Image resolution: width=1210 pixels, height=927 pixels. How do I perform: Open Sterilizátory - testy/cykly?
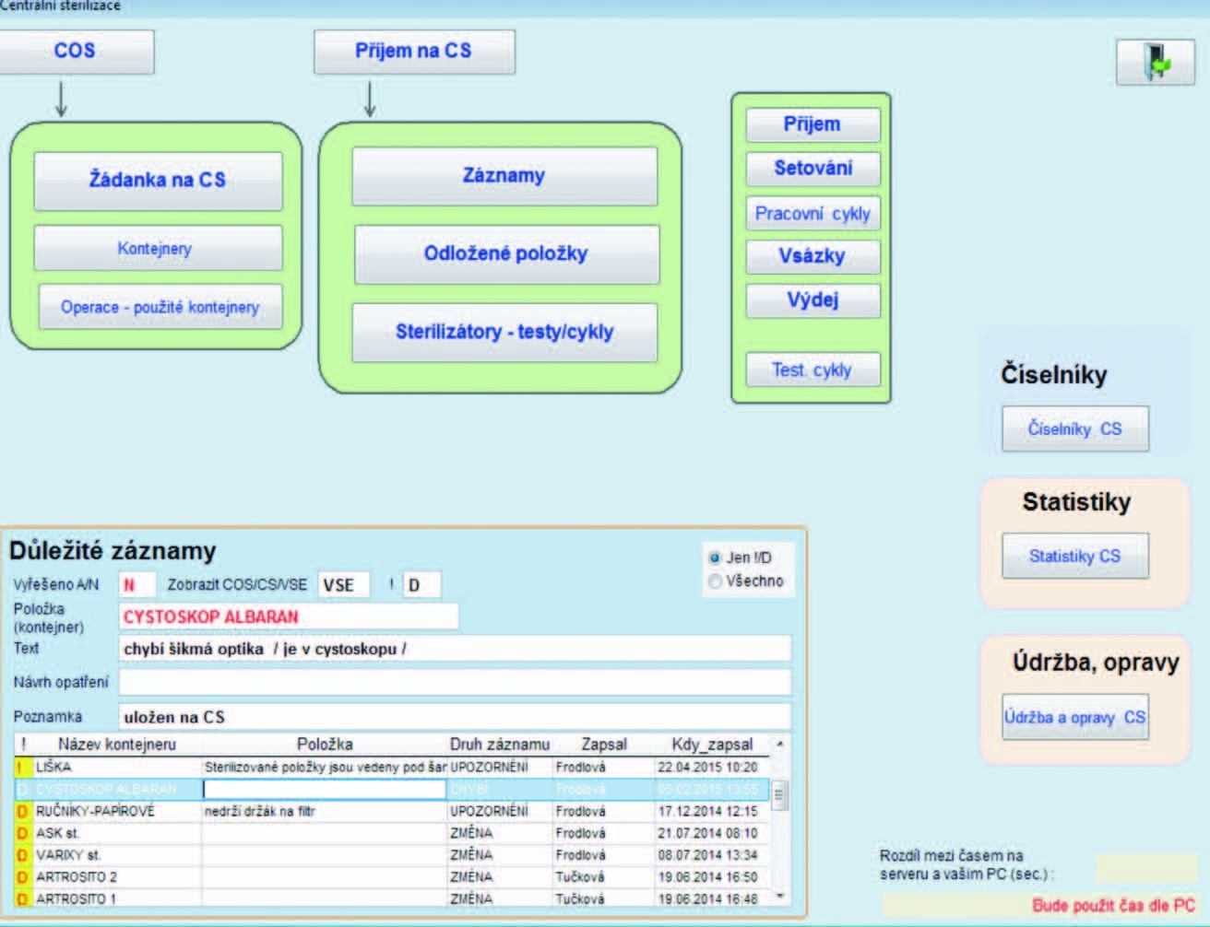pyautogui.click(x=504, y=332)
